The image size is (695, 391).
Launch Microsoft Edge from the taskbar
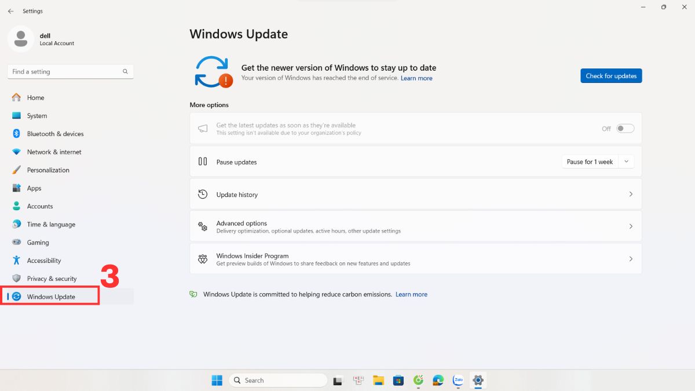437,381
